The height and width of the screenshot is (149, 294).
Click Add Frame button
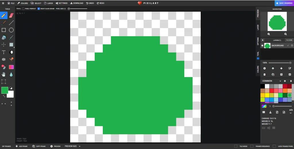pyautogui.click(x=22, y=146)
